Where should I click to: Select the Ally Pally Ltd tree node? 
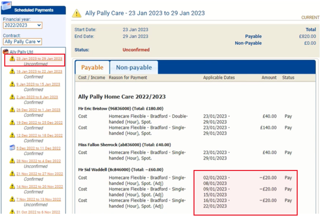pyautogui.click(x=21, y=52)
